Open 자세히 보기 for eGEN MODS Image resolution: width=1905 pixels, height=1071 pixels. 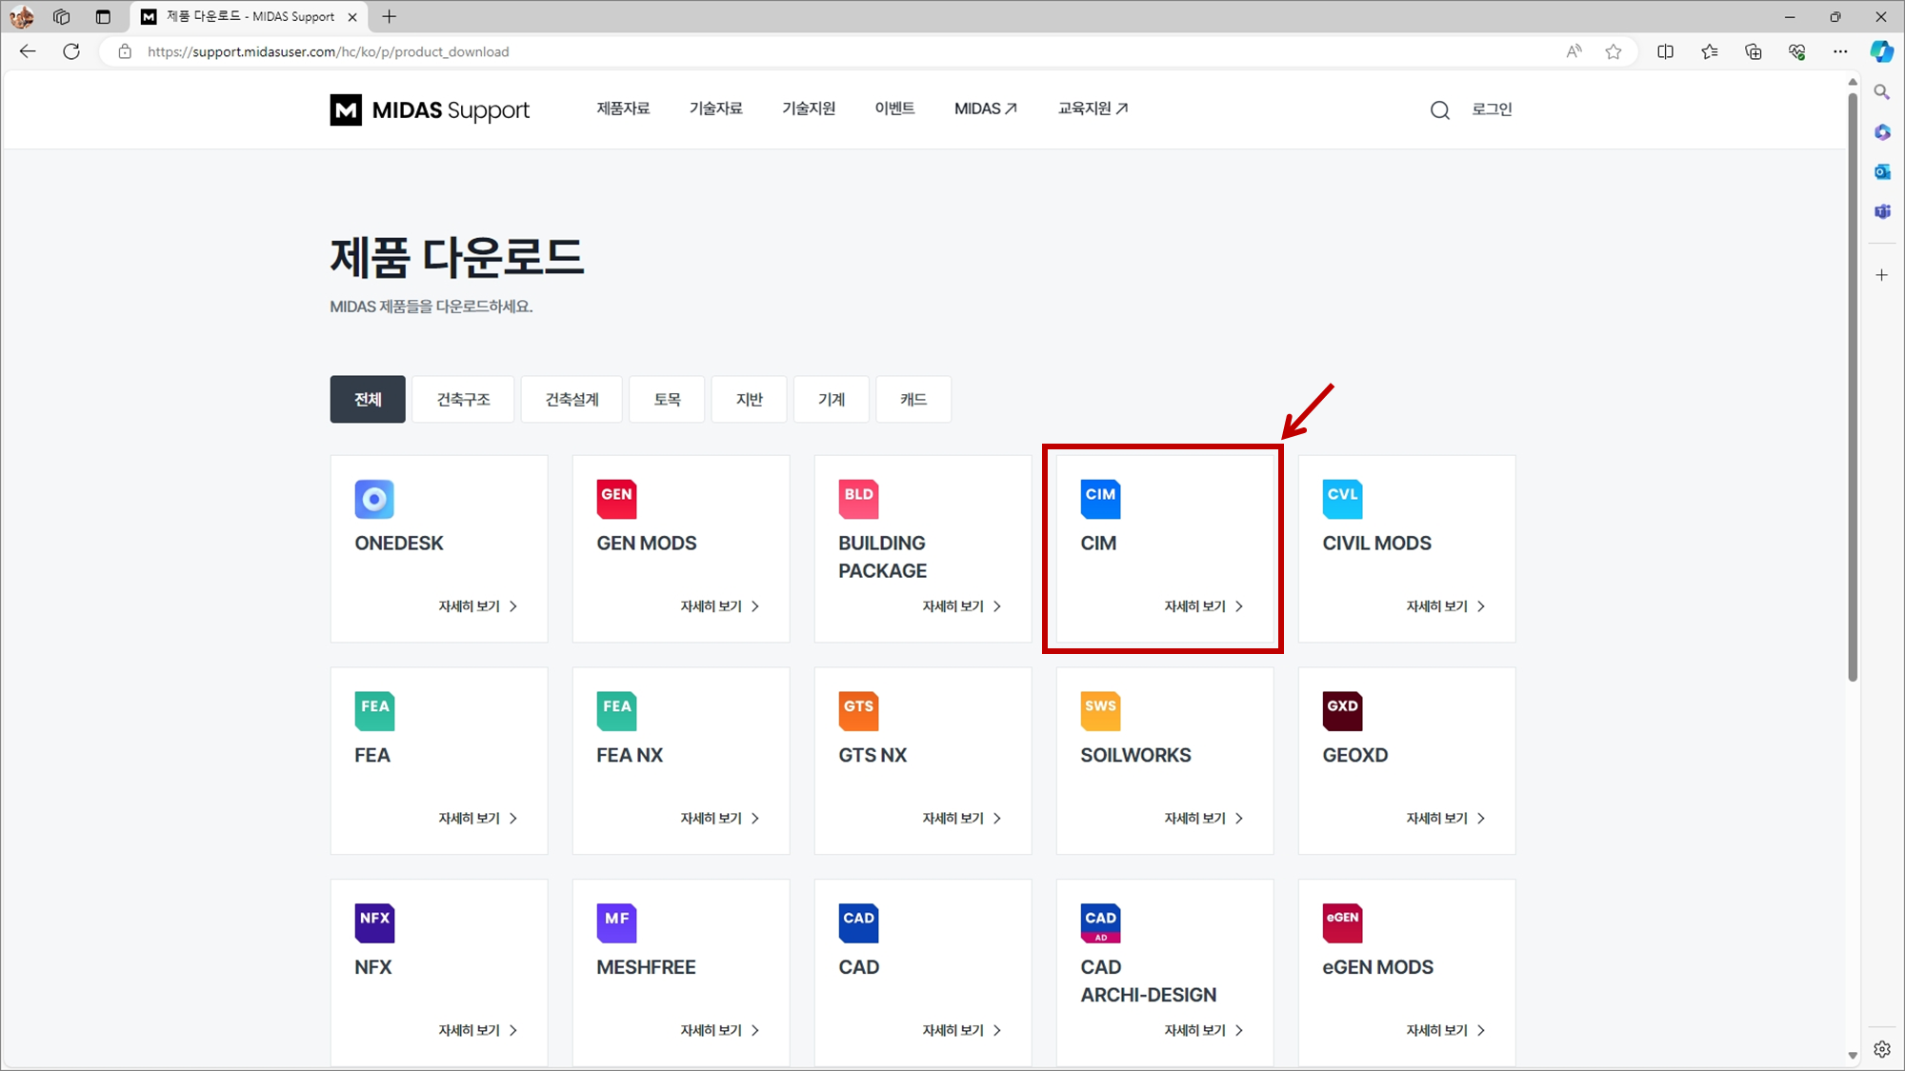[1446, 1030]
